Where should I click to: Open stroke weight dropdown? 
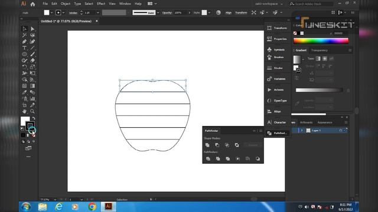click(x=97, y=12)
